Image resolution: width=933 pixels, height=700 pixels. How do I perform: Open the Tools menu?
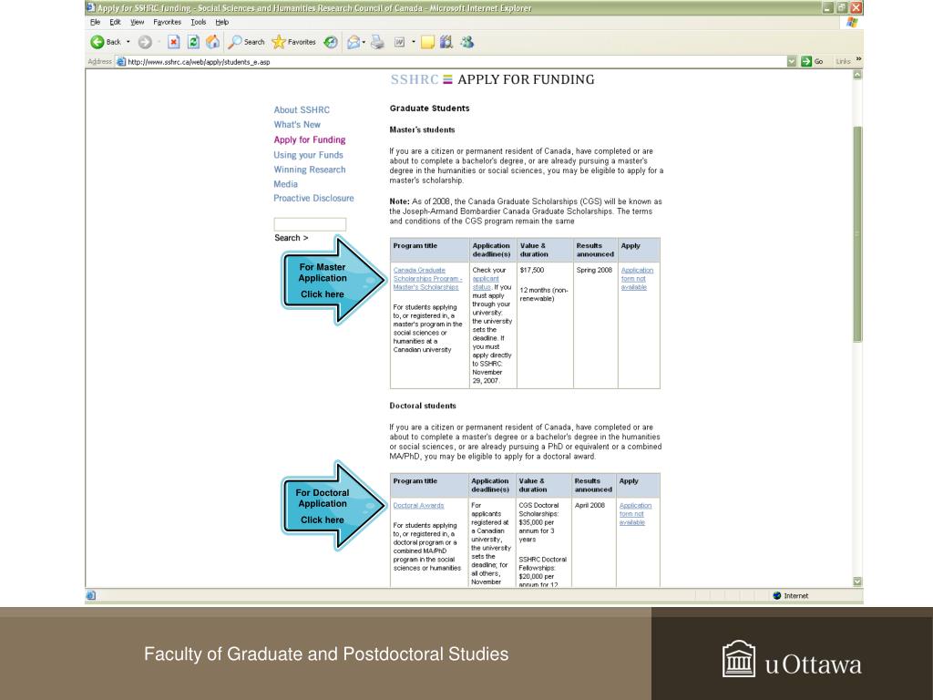[x=198, y=22]
